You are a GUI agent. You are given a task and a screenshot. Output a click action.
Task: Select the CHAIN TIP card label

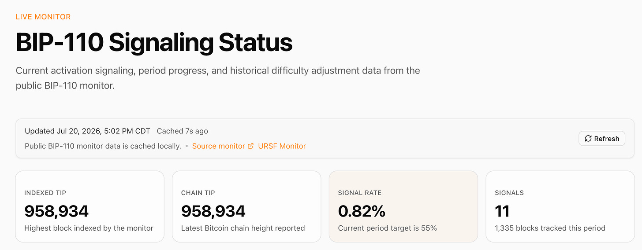(198, 193)
